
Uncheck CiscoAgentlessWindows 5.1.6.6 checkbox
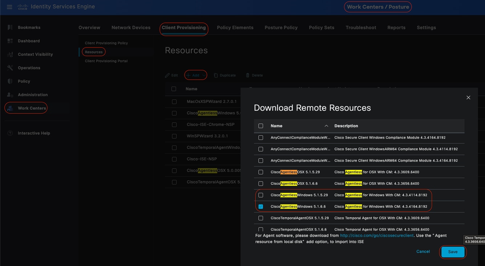pos(260,206)
